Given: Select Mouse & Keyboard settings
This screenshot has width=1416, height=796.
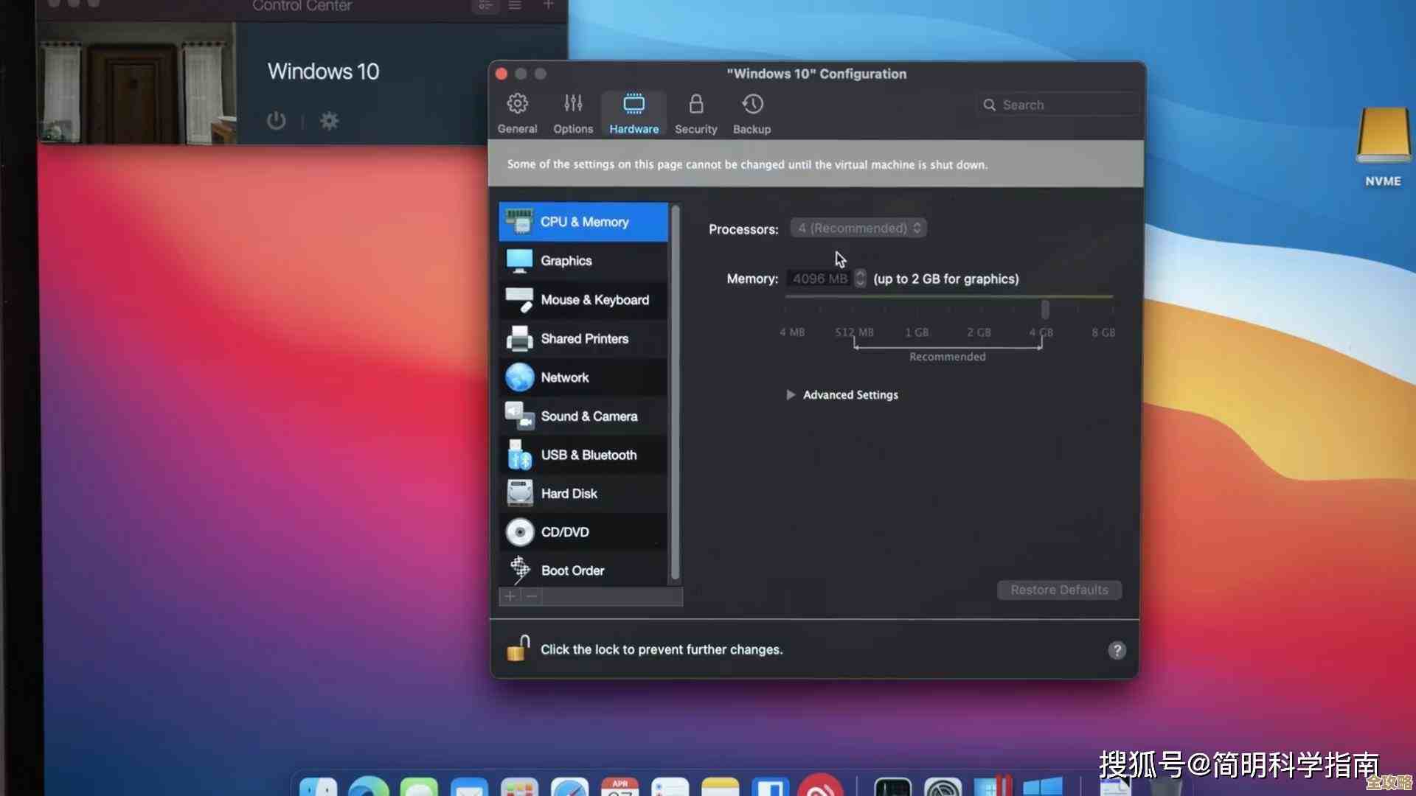Looking at the screenshot, I should [594, 299].
